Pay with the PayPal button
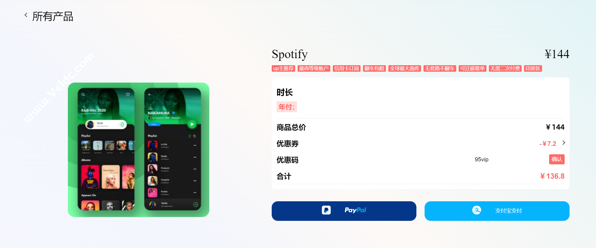The height and width of the screenshot is (248, 596). [x=344, y=211]
